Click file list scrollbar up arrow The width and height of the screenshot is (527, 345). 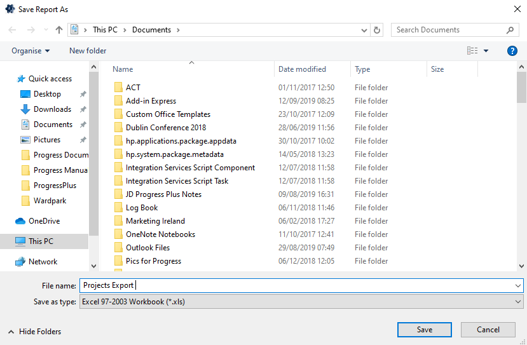coord(522,67)
